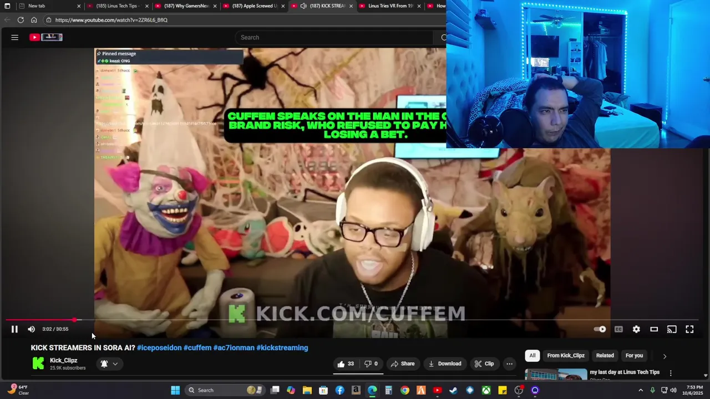Open File Explorer from taskbar
This screenshot has height=399, width=710.
click(307, 390)
